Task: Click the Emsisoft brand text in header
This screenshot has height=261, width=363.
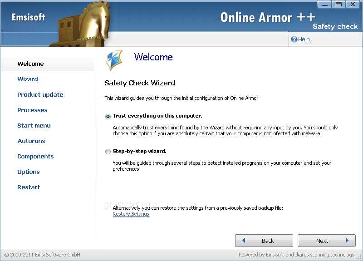Action: click(x=29, y=17)
